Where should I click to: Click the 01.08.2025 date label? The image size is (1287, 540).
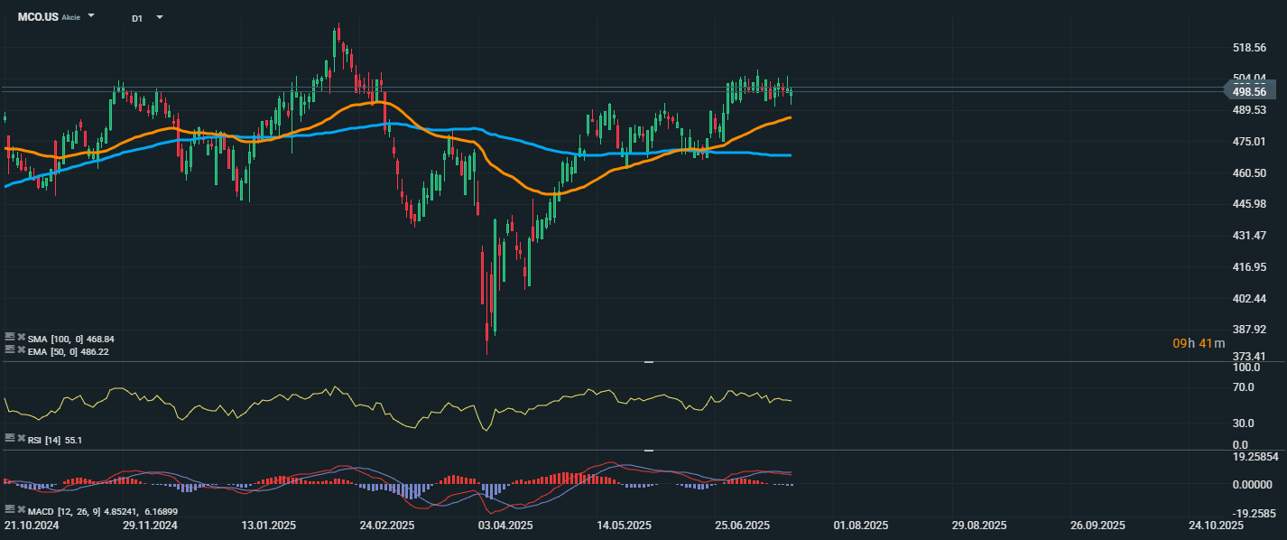[x=861, y=526]
